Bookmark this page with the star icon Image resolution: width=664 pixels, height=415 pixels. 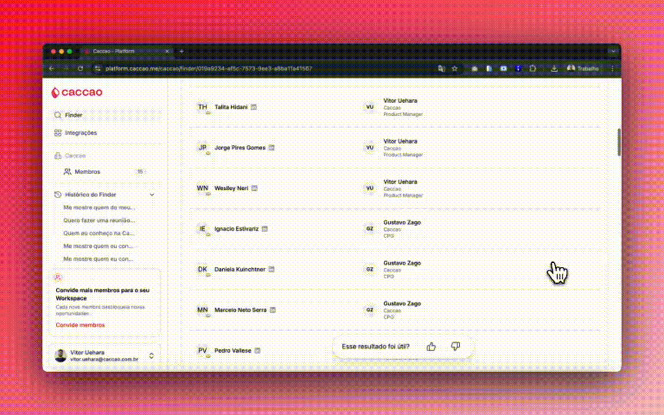(x=454, y=68)
